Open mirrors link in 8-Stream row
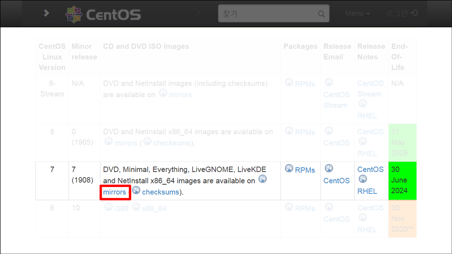 pos(180,95)
